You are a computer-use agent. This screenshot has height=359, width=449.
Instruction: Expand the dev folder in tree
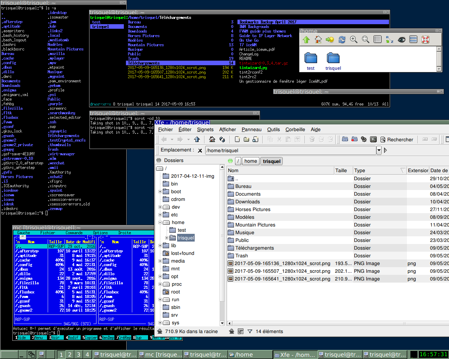(160, 207)
